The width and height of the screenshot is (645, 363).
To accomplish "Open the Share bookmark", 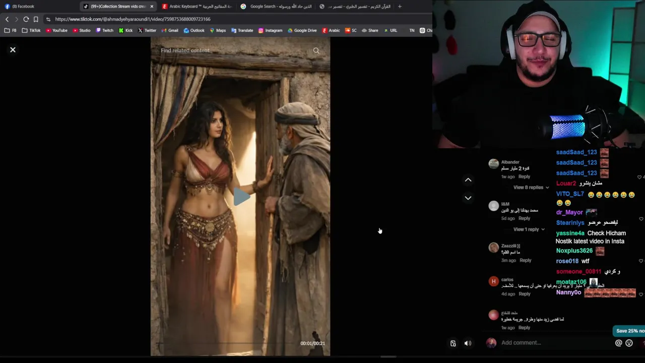I will 370,30.
